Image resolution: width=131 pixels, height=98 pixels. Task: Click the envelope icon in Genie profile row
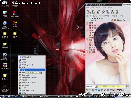[x=124, y=20]
